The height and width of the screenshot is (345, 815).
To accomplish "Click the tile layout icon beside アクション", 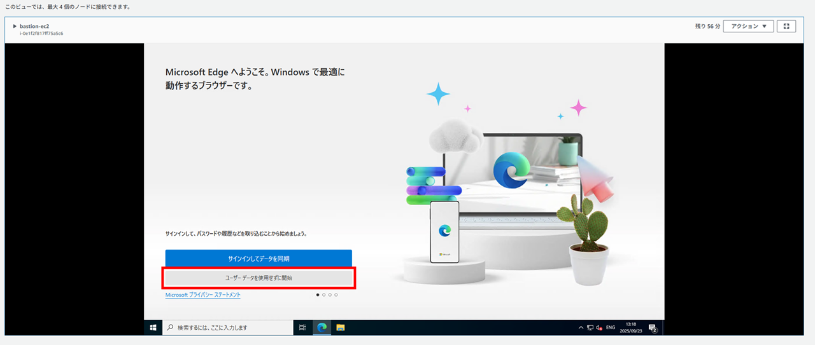I will [x=786, y=26].
